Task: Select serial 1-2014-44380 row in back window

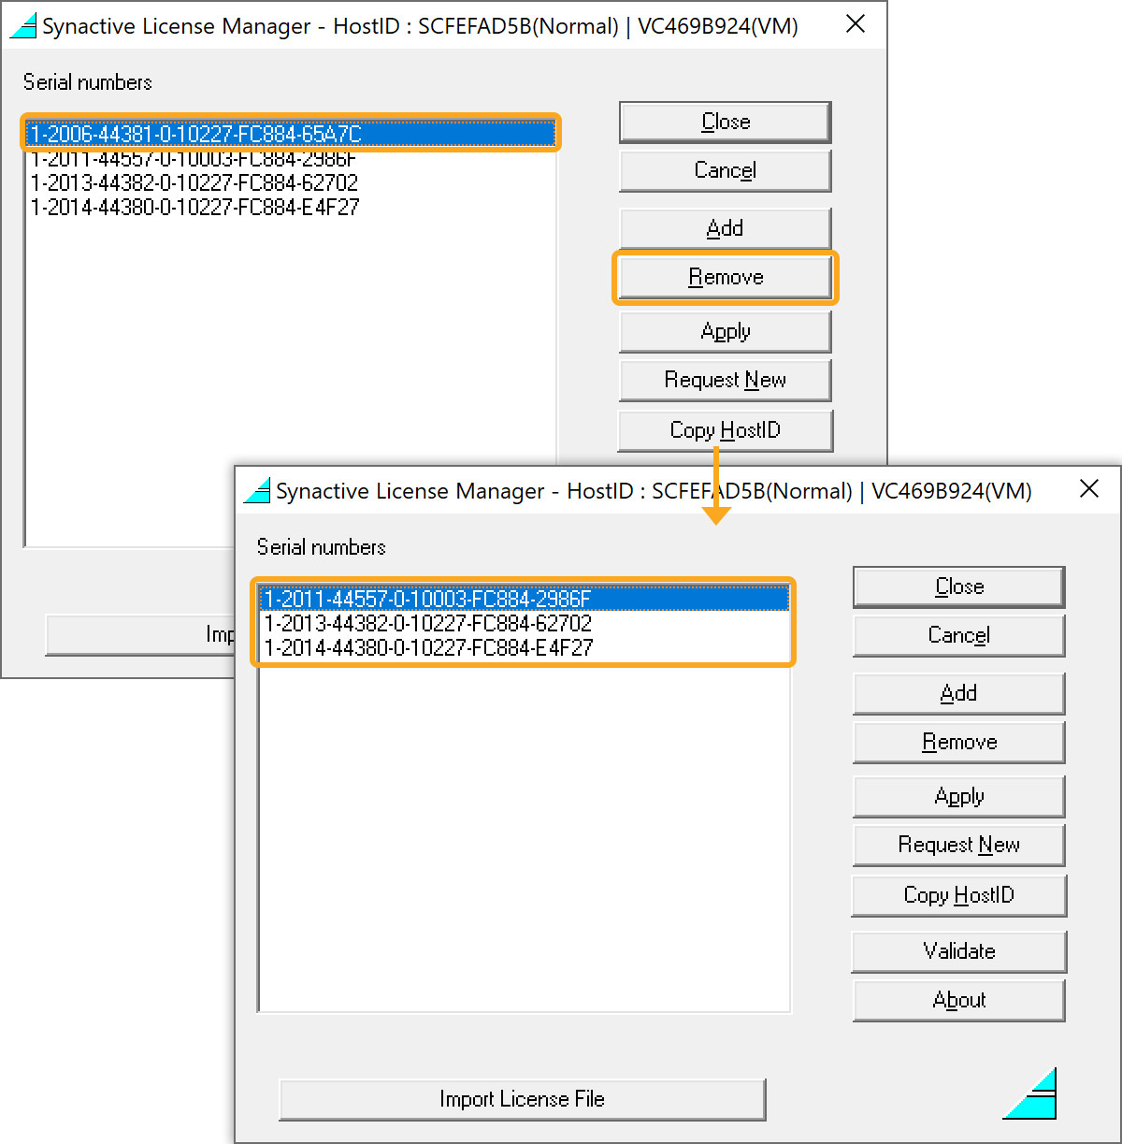Action: pos(291,207)
